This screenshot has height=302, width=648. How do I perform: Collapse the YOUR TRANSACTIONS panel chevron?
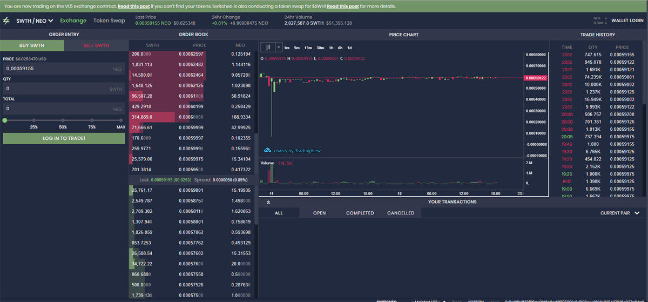tap(268, 202)
